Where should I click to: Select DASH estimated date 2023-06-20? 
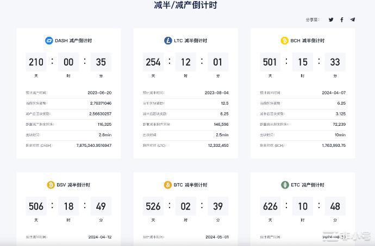pyautogui.click(x=99, y=93)
